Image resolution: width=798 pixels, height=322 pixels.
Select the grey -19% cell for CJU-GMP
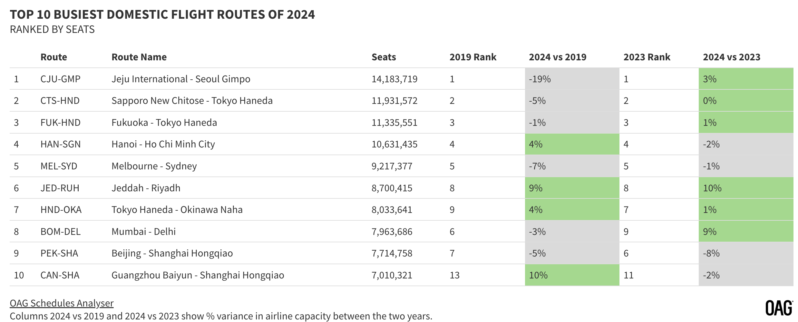point(572,79)
